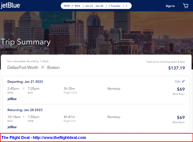Click the 2:45pm departure time

click(x=13, y=89)
